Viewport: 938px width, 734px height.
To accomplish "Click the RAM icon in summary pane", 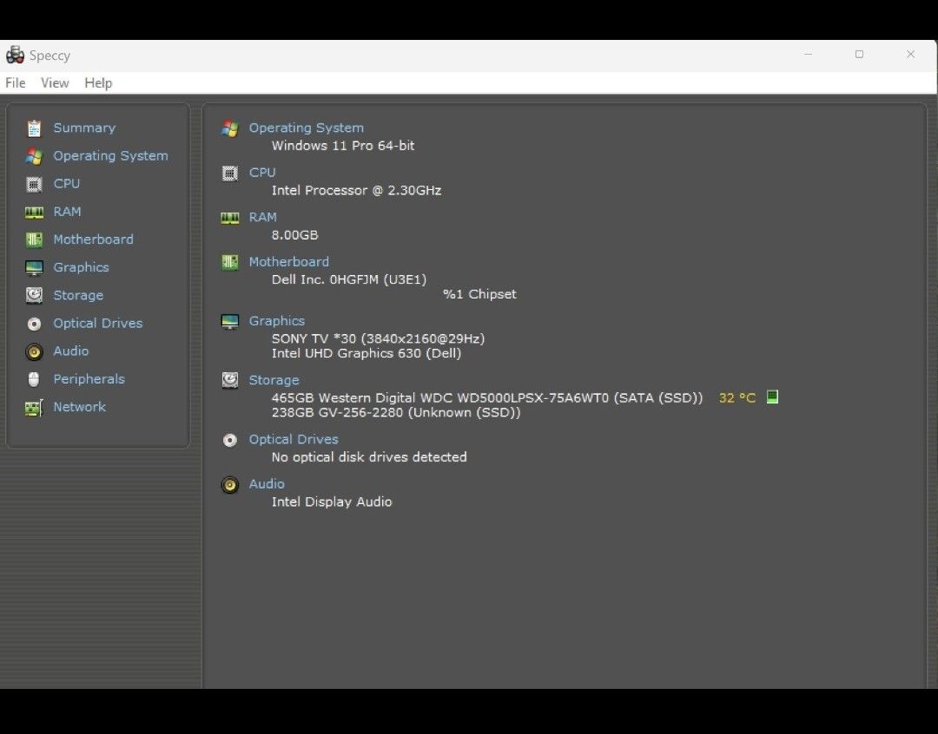I will click(x=229, y=218).
